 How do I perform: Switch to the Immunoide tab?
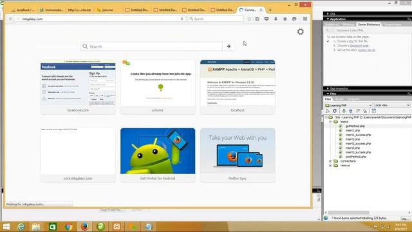(x=51, y=10)
